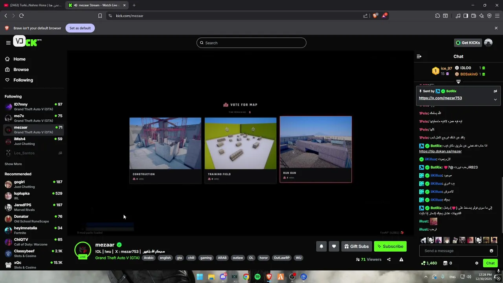The width and height of the screenshot is (503, 283).
Task: Collapse the chat panel with arrow icon
Action: (x=419, y=57)
